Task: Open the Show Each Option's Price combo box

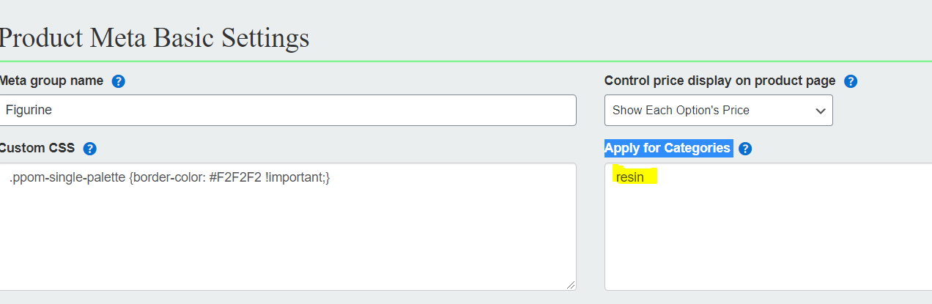Action: click(x=718, y=110)
